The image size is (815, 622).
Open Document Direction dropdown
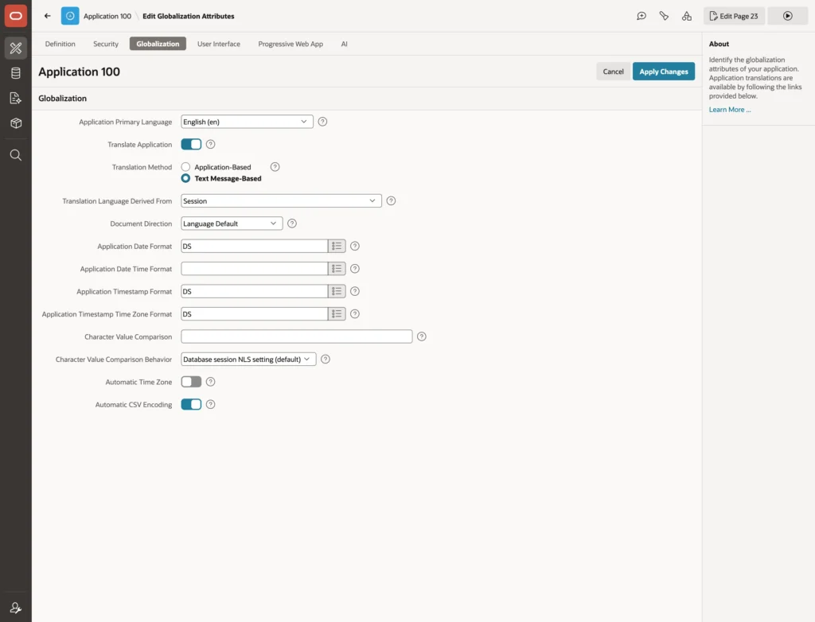point(232,224)
